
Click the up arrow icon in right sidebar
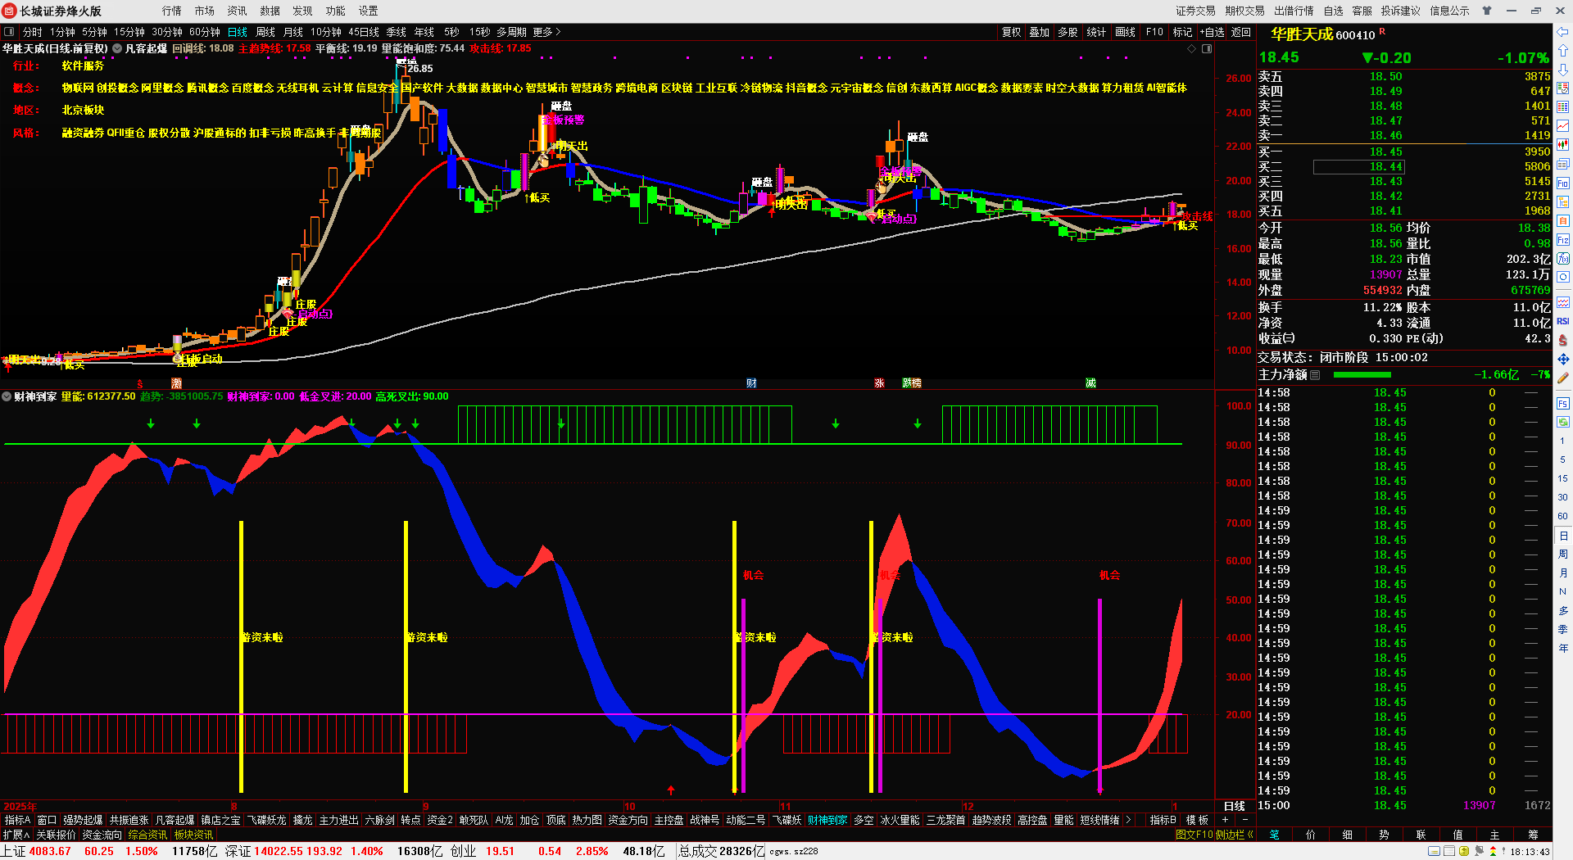(1563, 51)
